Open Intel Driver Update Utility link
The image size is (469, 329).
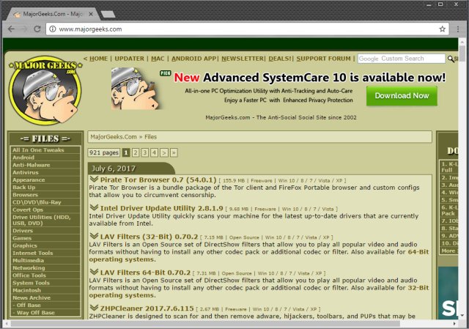coord(161,208)
